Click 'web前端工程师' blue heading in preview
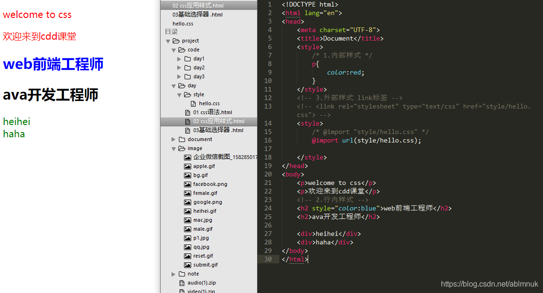This screenshot has height=293, width=543. 53,64
